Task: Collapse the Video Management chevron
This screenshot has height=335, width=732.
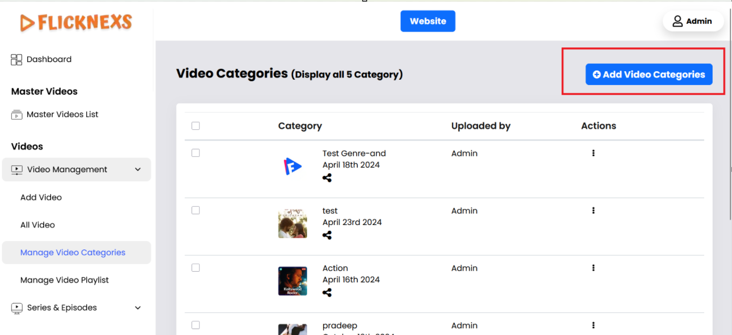Action: 138,170
